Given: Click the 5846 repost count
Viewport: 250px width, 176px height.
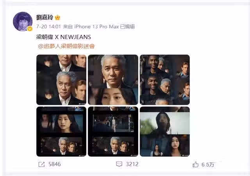Looking at the screenshot, I should click(55, 164).
